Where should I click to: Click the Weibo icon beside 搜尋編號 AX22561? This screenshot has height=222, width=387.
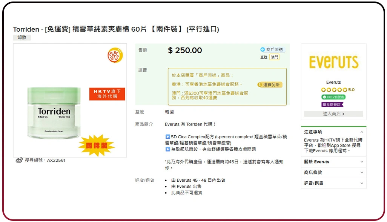20,160
